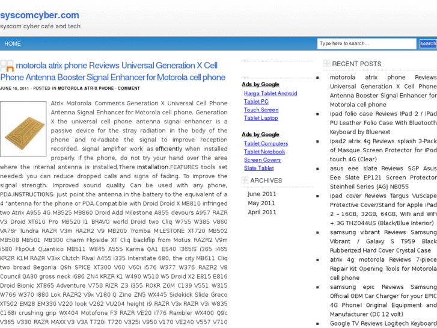Open the Tablet Notebook ad link

(264, 152)
